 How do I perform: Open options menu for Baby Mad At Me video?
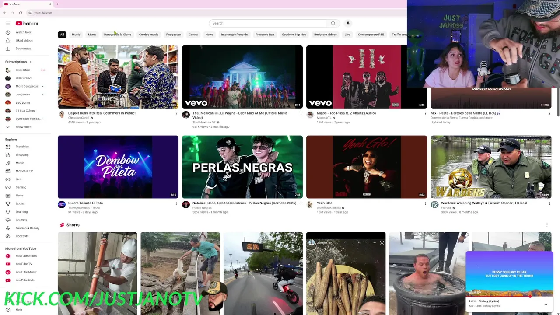pyautogui.click(x=301, y=114)
